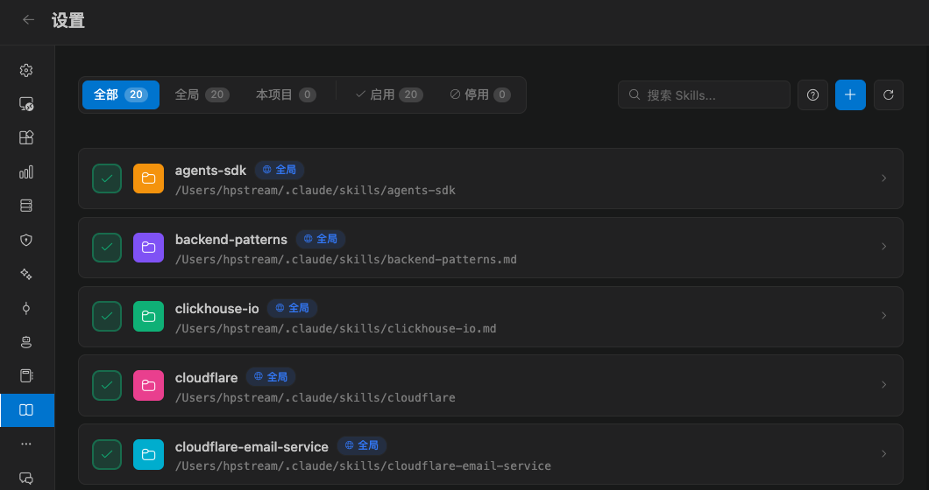The height and width of the screenshot is (490, 929).
Task: Select the 停用 0 filter tab
Action: [x=480, y=94]
